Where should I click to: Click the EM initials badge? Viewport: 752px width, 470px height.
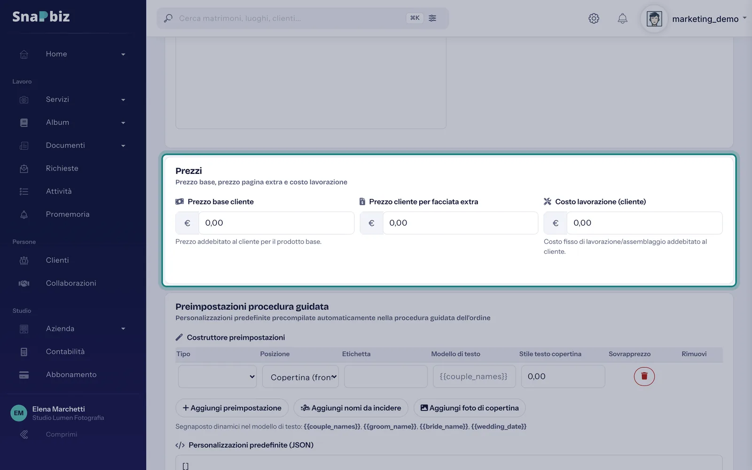pos(19,413)
